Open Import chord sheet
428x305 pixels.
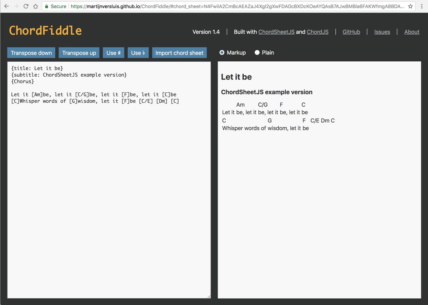pyautogui.click(x=179, y=53)
